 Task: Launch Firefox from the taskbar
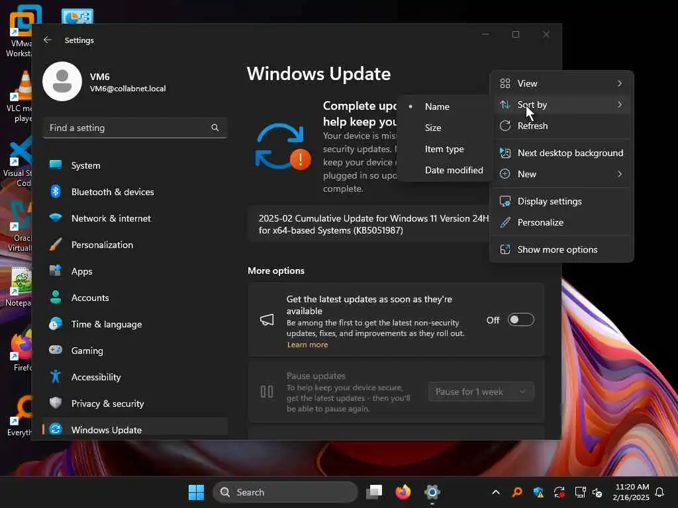pyautogui.click(x=403, y=492)
